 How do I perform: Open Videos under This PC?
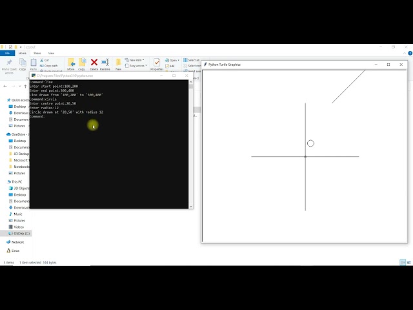(x=16, y=227)
